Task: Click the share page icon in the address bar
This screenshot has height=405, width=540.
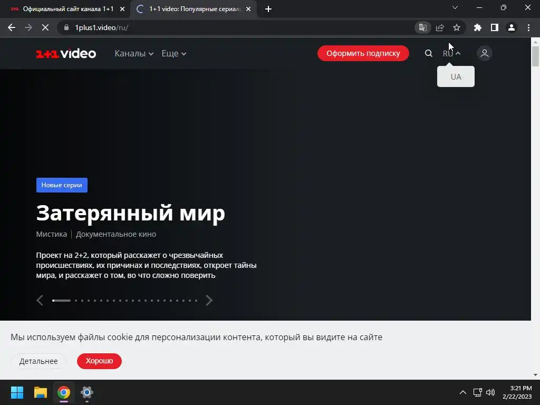Action: coord(440,27)
